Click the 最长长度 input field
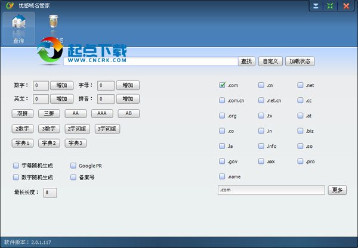 point(50,193)
